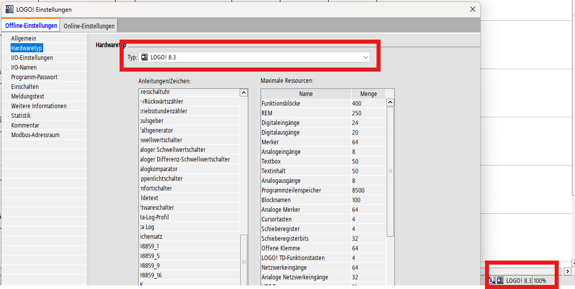Screen dimensions: 575x289
Task: Select the Textinhalt row
Action: click(x=324, y=171)
